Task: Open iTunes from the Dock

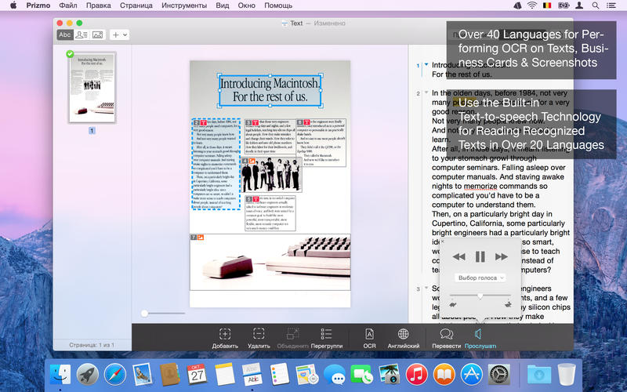Action: coord(416,375)
